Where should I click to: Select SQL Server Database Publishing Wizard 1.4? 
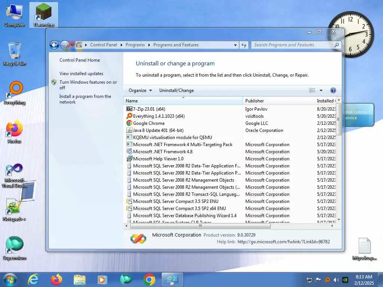(185, 216)
